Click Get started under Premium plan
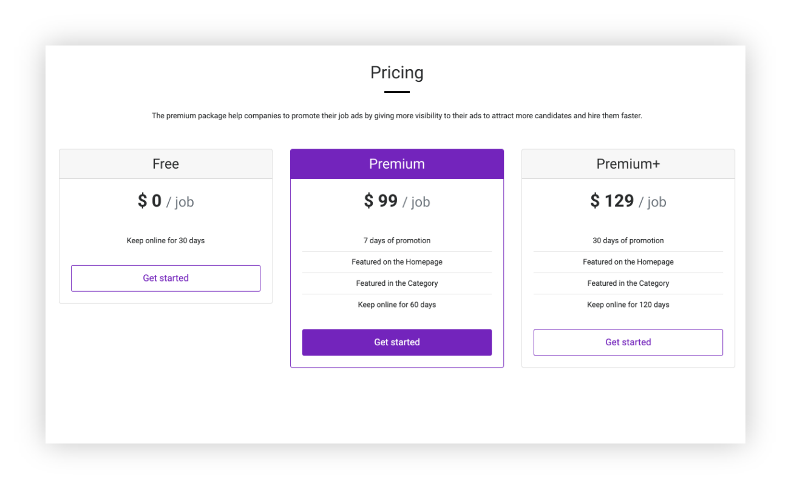Image resolution: width=791 pixels, height=489 pixels. [x=397, y=342]
